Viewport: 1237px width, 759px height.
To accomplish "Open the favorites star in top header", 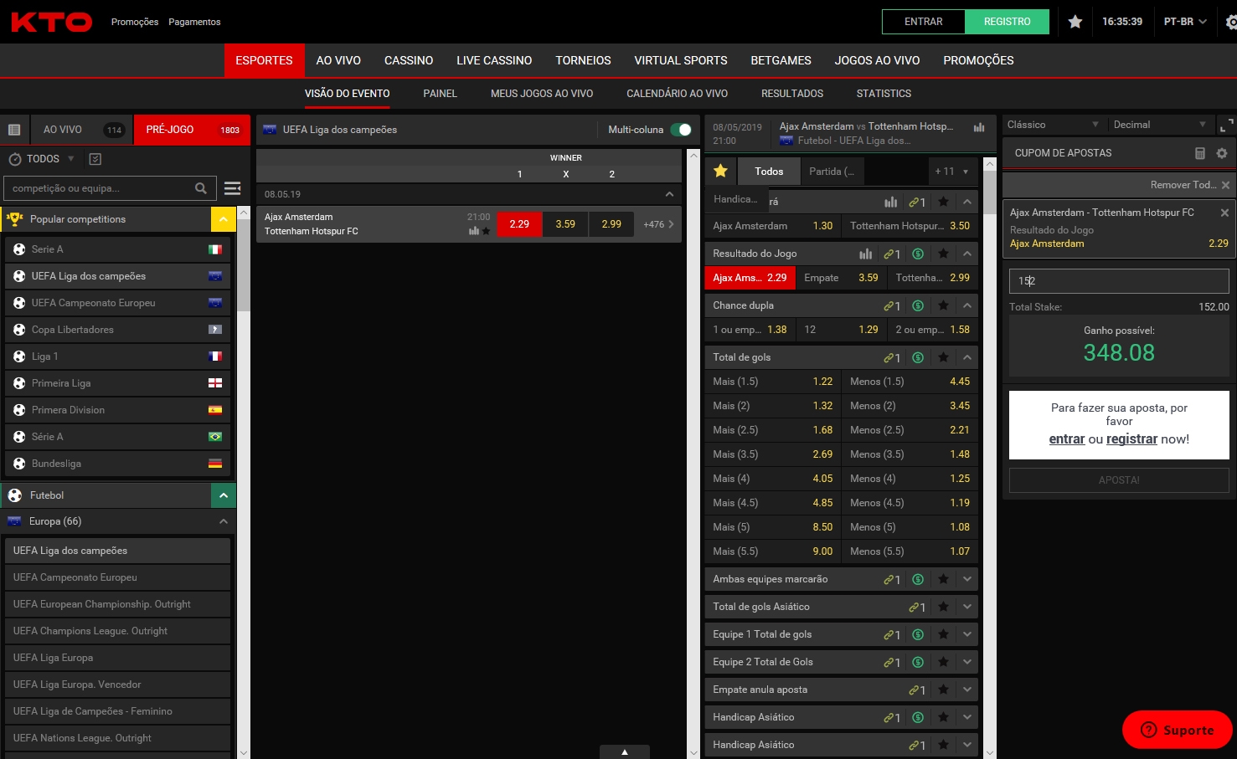I will [1075, 22].
